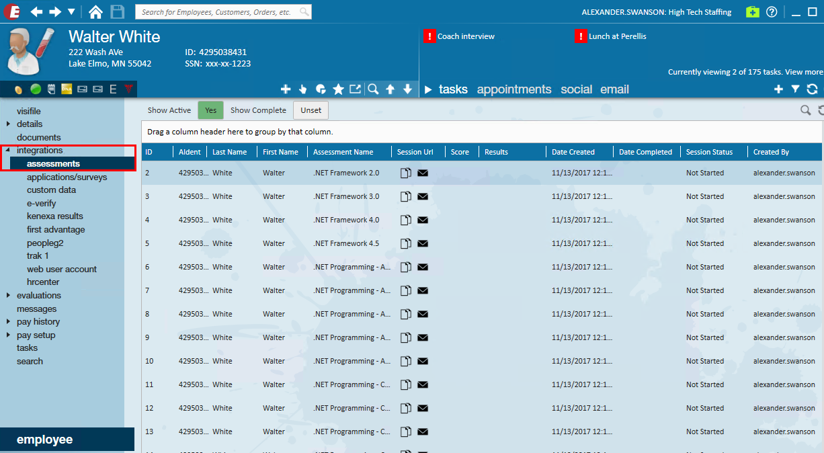Open the green briefcase icon in header
Viewport: 824px width, 453px height.
point(753,12)
